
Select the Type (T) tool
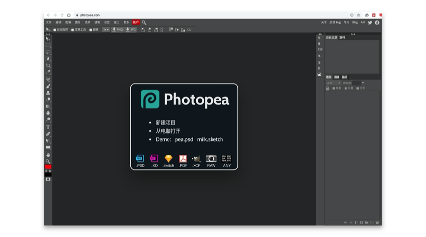tap(48, 127)
